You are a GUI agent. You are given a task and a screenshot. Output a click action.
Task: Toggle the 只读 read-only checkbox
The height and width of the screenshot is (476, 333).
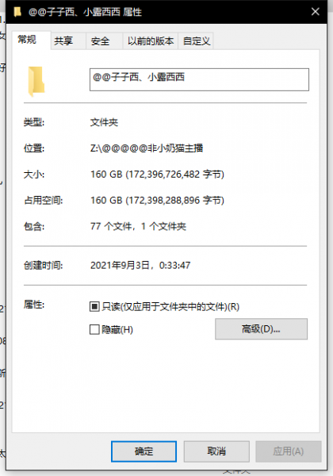[94, 306]
